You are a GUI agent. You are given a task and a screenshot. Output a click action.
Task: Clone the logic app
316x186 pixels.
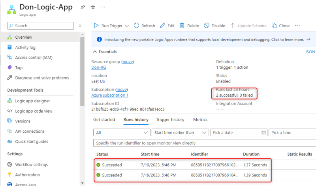coord(280,26)
